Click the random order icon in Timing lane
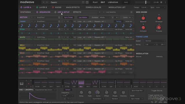Image resolution: width=185 pixels, height=104 pixels. 75,21
